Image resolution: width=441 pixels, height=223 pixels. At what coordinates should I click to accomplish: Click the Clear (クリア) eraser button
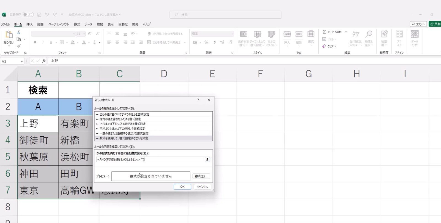(x=329, y=46)
